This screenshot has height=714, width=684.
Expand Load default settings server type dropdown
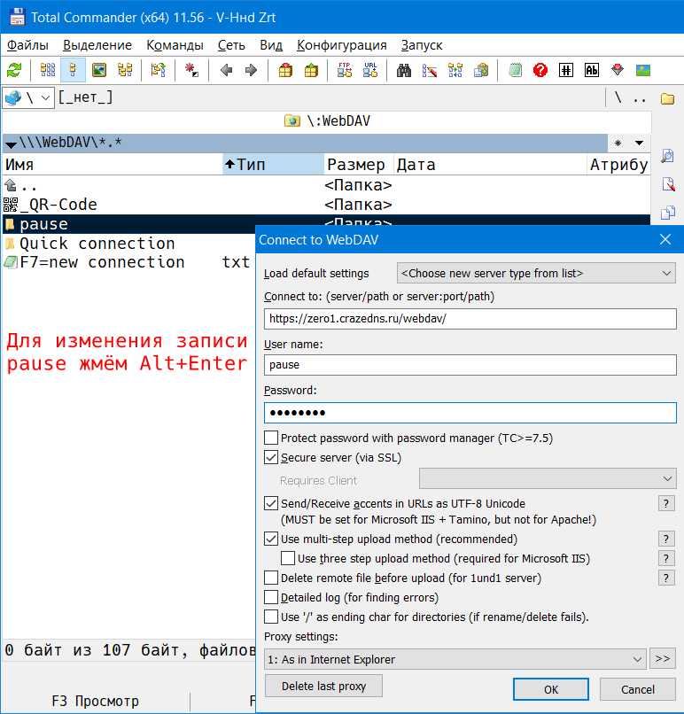(536, 274)
